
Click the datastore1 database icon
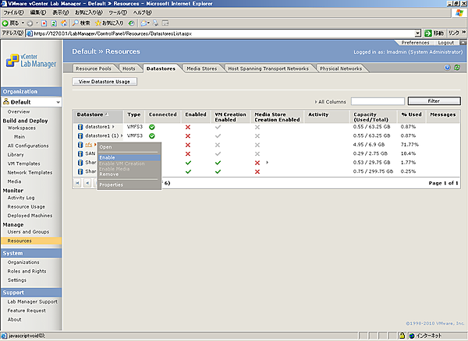click(80, 126)
